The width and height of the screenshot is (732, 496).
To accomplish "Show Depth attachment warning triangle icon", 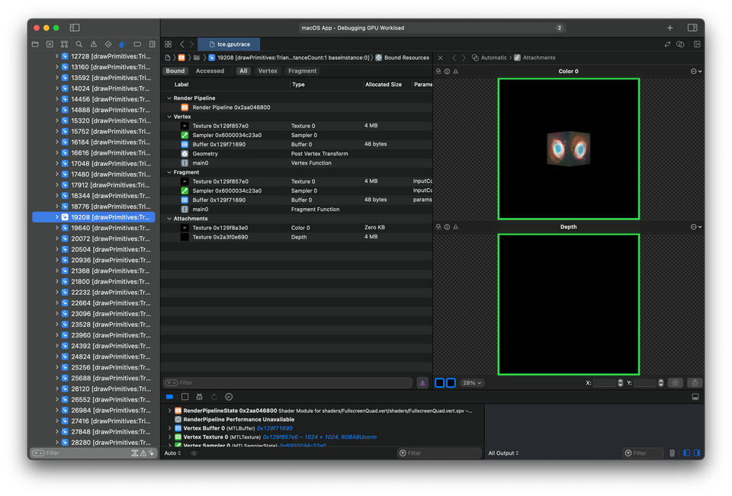I will pyautogui.click(x=456, y=227).
